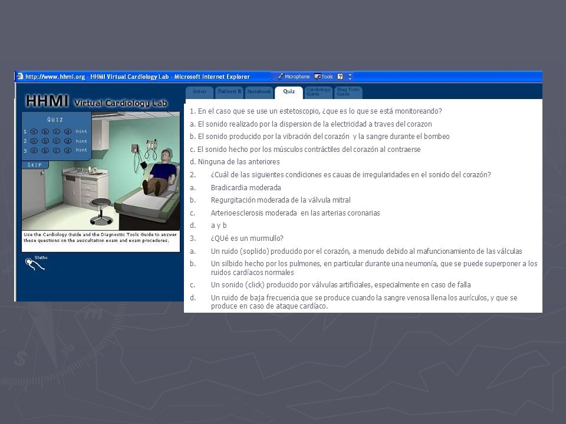Pick answer a for quiz question 3
The height and width of the screenshot is (424, 566).
pos(34,150)
